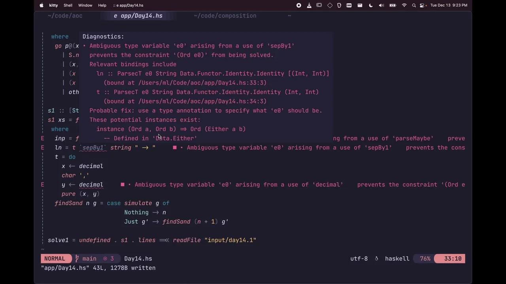Click the readFile function in solve1
The width and height of the screenshot is (506, 284).
click(x=187, y=240)
